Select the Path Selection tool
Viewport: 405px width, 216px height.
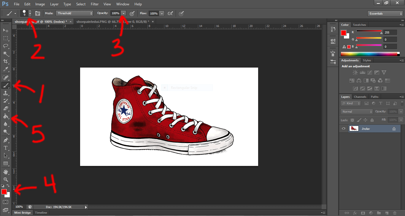pos(6,155)
